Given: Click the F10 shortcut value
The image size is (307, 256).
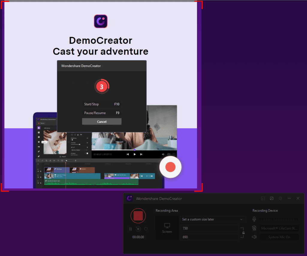Looking at the screenshot, I should coord(117,104).
